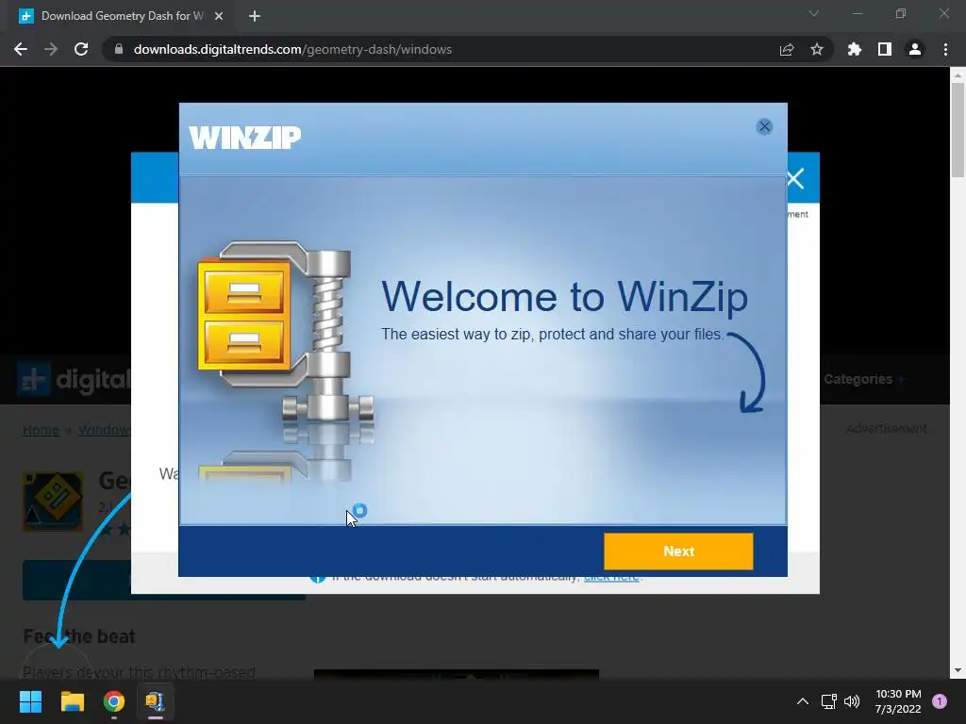Close the Geometry Dash browser tab
This screenshot has width=966, height=724.
pyautogui.click(x=219, y=16)
